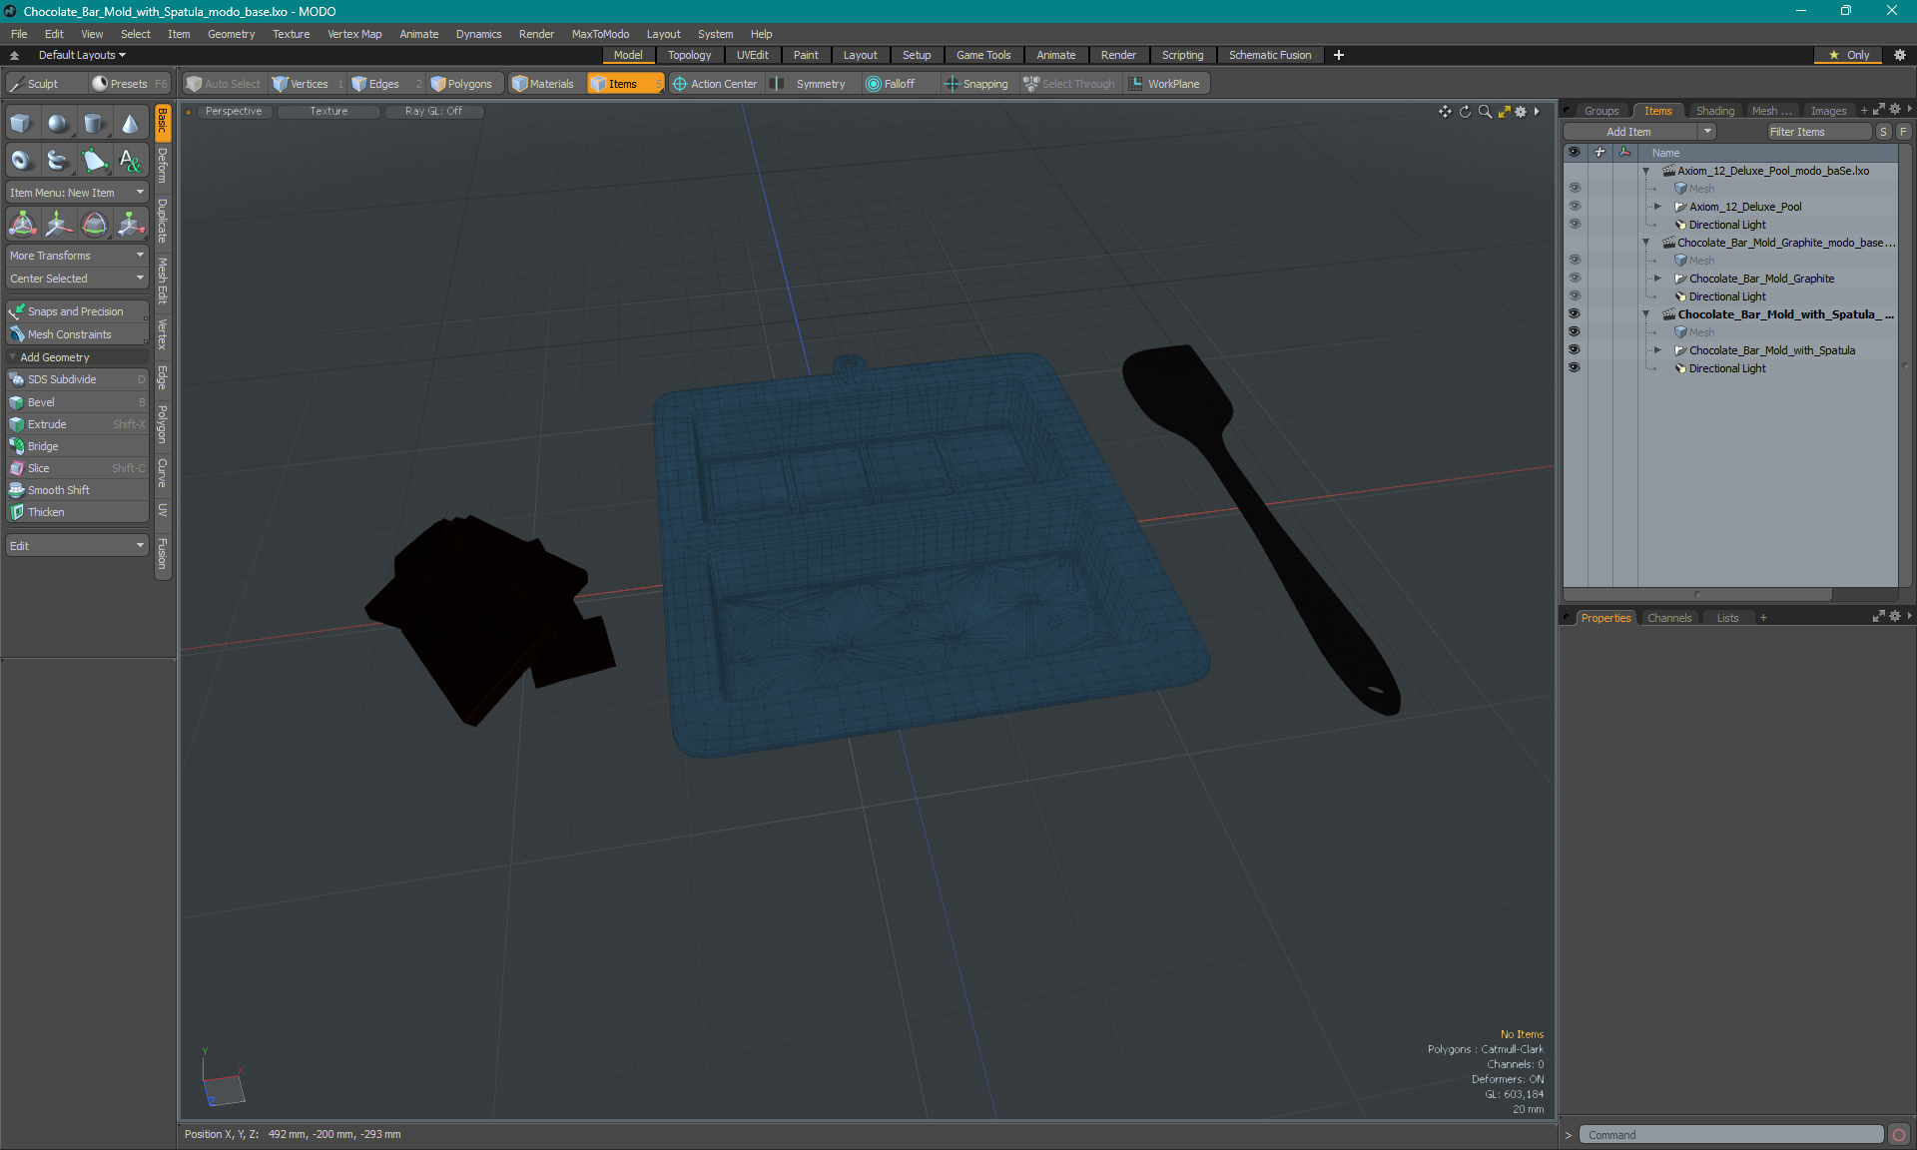Toggle visibility of Mesh under Axiom scene
Screen dimensions: 1917x1150
(1575, 189)
